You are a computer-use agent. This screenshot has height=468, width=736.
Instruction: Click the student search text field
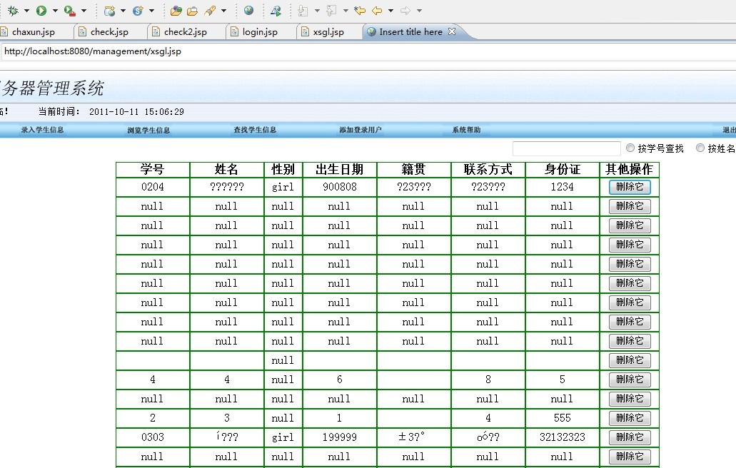(567, 148)
